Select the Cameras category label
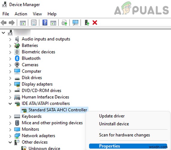This screenshot has width=171, height=150. 30,65
